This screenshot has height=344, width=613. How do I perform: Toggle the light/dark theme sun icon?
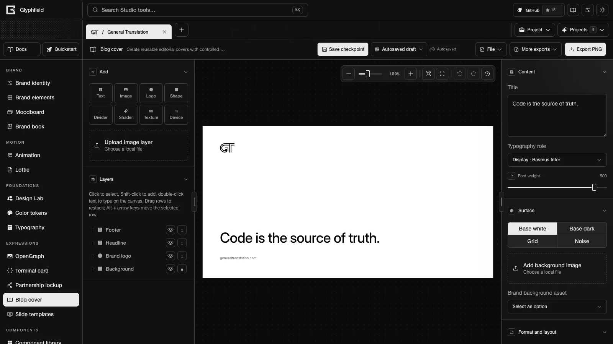point(602,10)
